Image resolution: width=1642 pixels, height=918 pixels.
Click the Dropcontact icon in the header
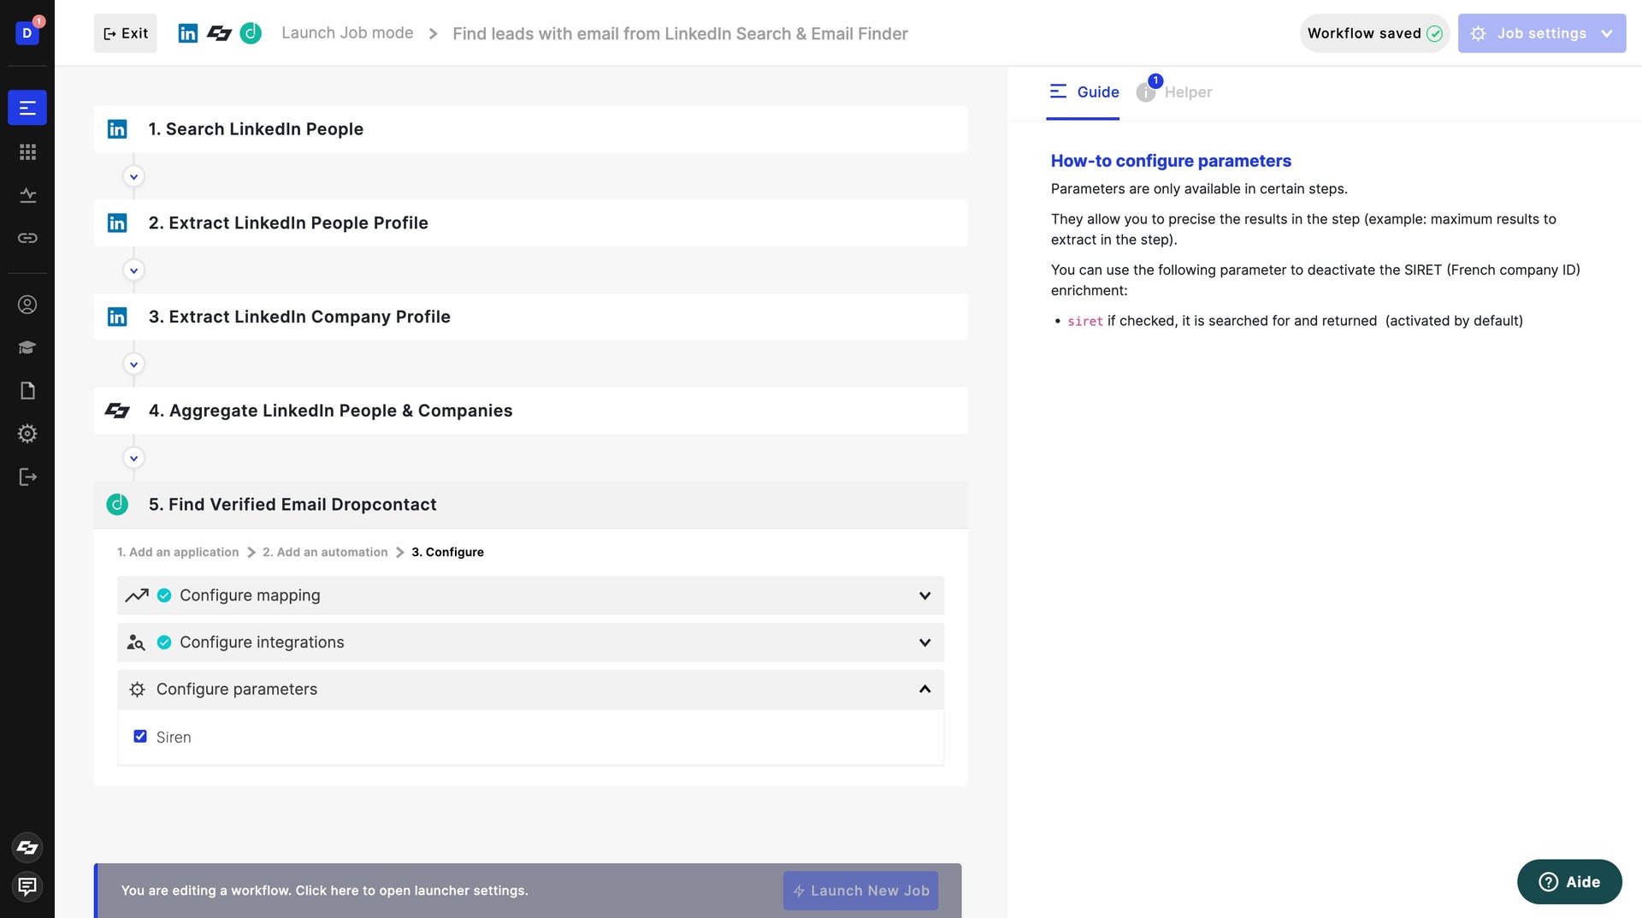(251, 33)
